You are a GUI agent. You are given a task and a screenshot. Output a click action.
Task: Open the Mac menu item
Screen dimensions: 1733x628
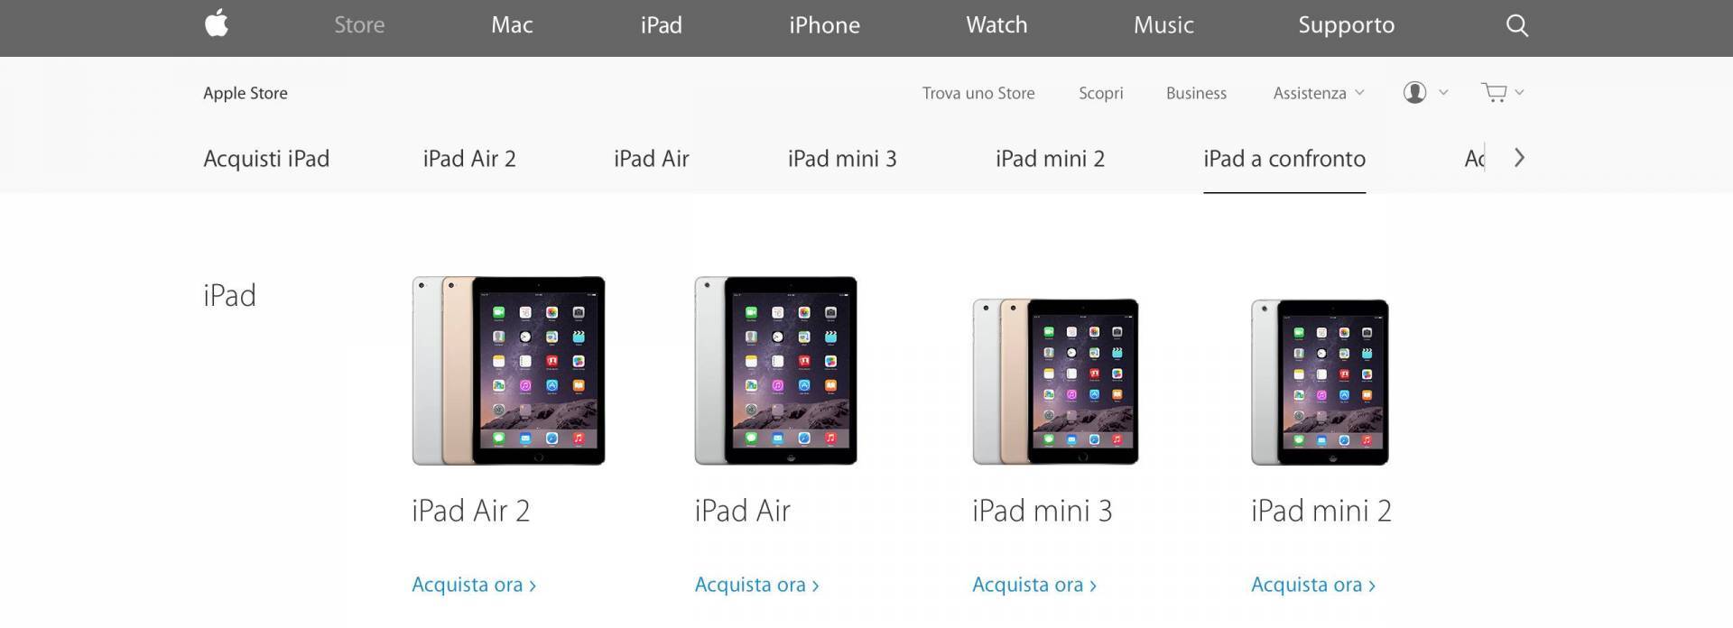point(512,25)
